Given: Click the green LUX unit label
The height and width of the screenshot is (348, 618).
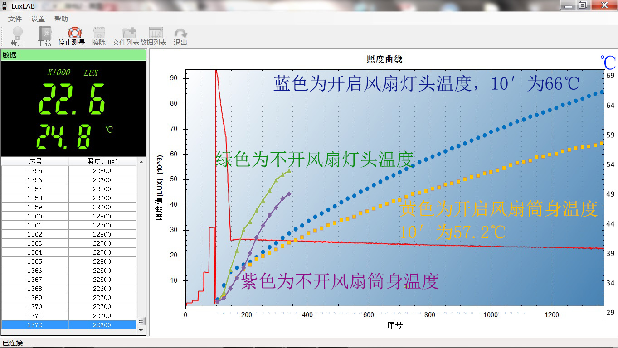Looking at the screenshot, I should [91, 72].
